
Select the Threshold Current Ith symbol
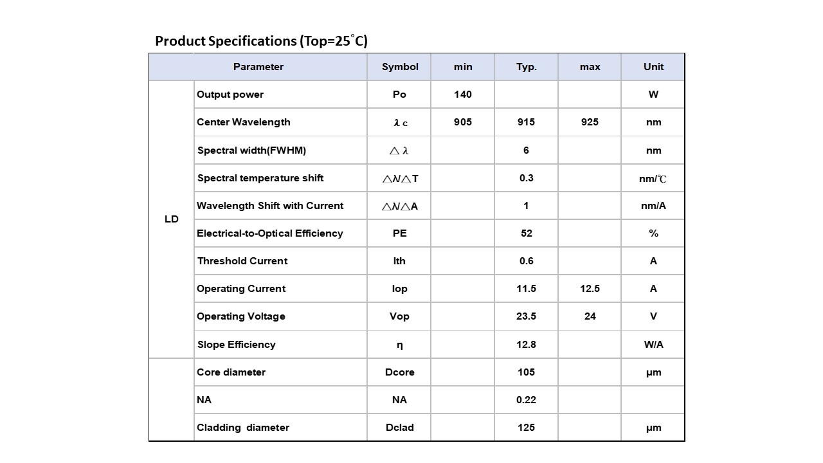[399, 261]
